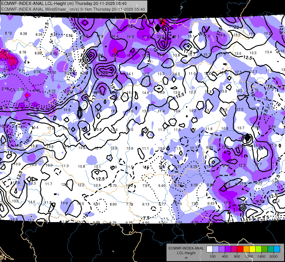
Task: Click the dark green legend swatch
Action: click(x=264, y=249)
